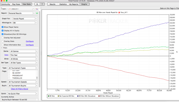Expand the Speed dropdown

pos(37,82)
